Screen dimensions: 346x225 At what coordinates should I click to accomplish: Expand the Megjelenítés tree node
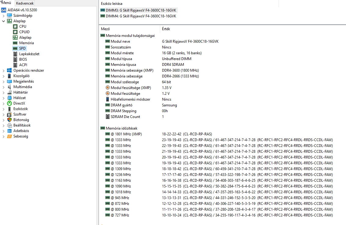click(x=3, y=82)
